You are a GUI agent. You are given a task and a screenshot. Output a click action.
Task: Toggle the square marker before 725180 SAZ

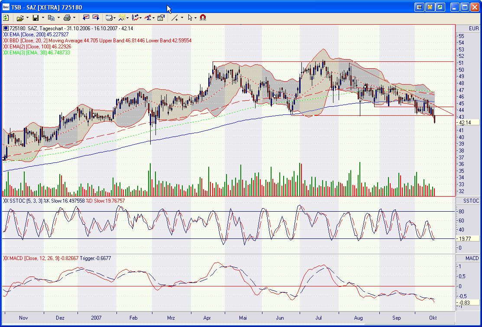coord(6,29)
